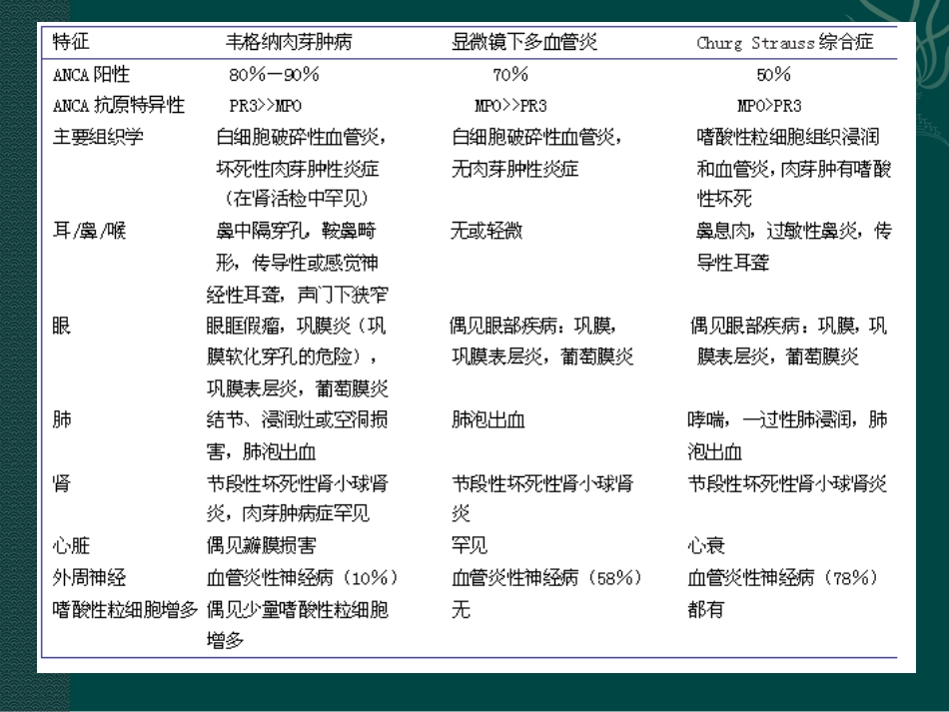Viewport: 949px width, 712px height.
Task: Click text '偶见少量嗜酸性粒细胞'
Action: pos(297,609)
